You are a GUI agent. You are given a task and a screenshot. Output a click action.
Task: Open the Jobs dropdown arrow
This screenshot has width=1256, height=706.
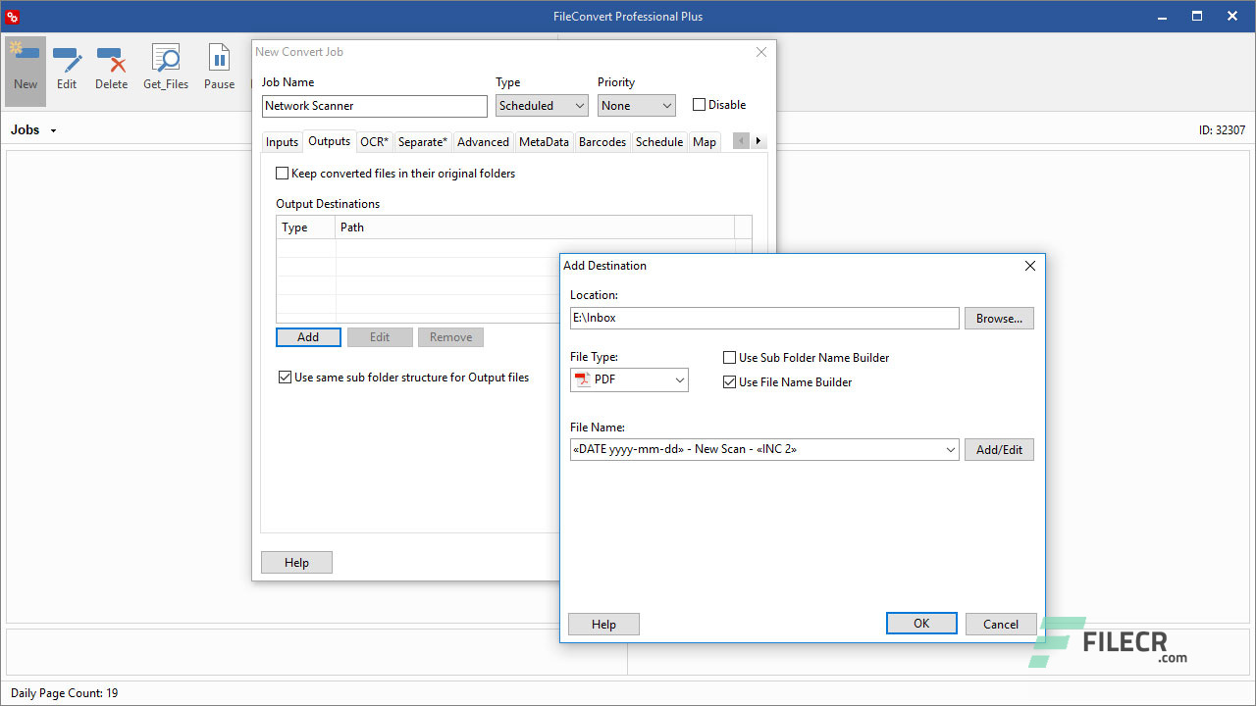click(x=53, y=130)
